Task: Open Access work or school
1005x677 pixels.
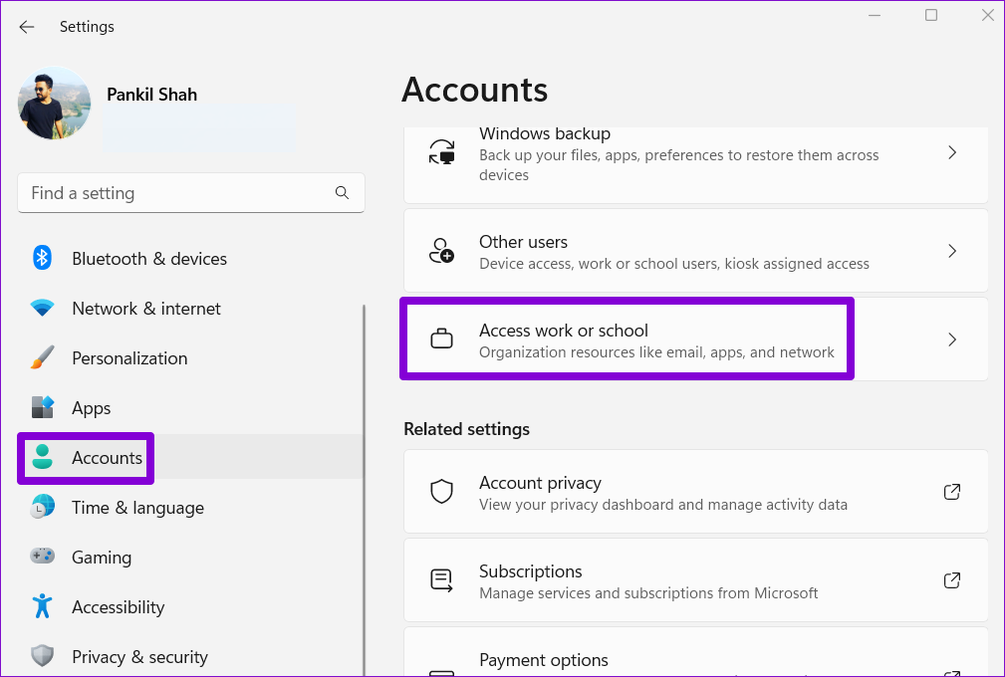Action: pos(696,338)
